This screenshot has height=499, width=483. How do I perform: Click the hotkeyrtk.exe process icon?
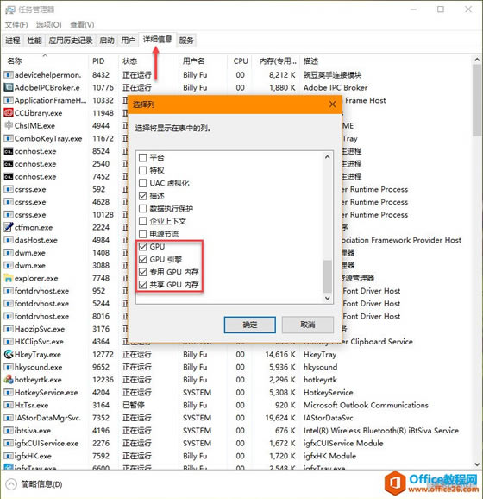[x=9, y=380]
